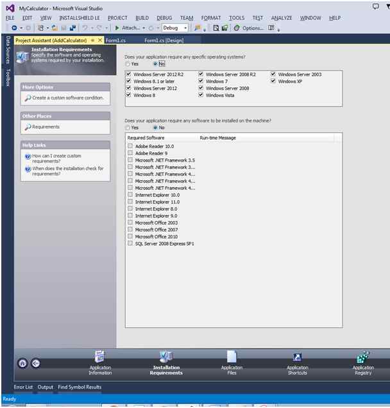Select Yes for specific operating systems
390x408 pixels.
pyautogui.click(x=128, y=64)
